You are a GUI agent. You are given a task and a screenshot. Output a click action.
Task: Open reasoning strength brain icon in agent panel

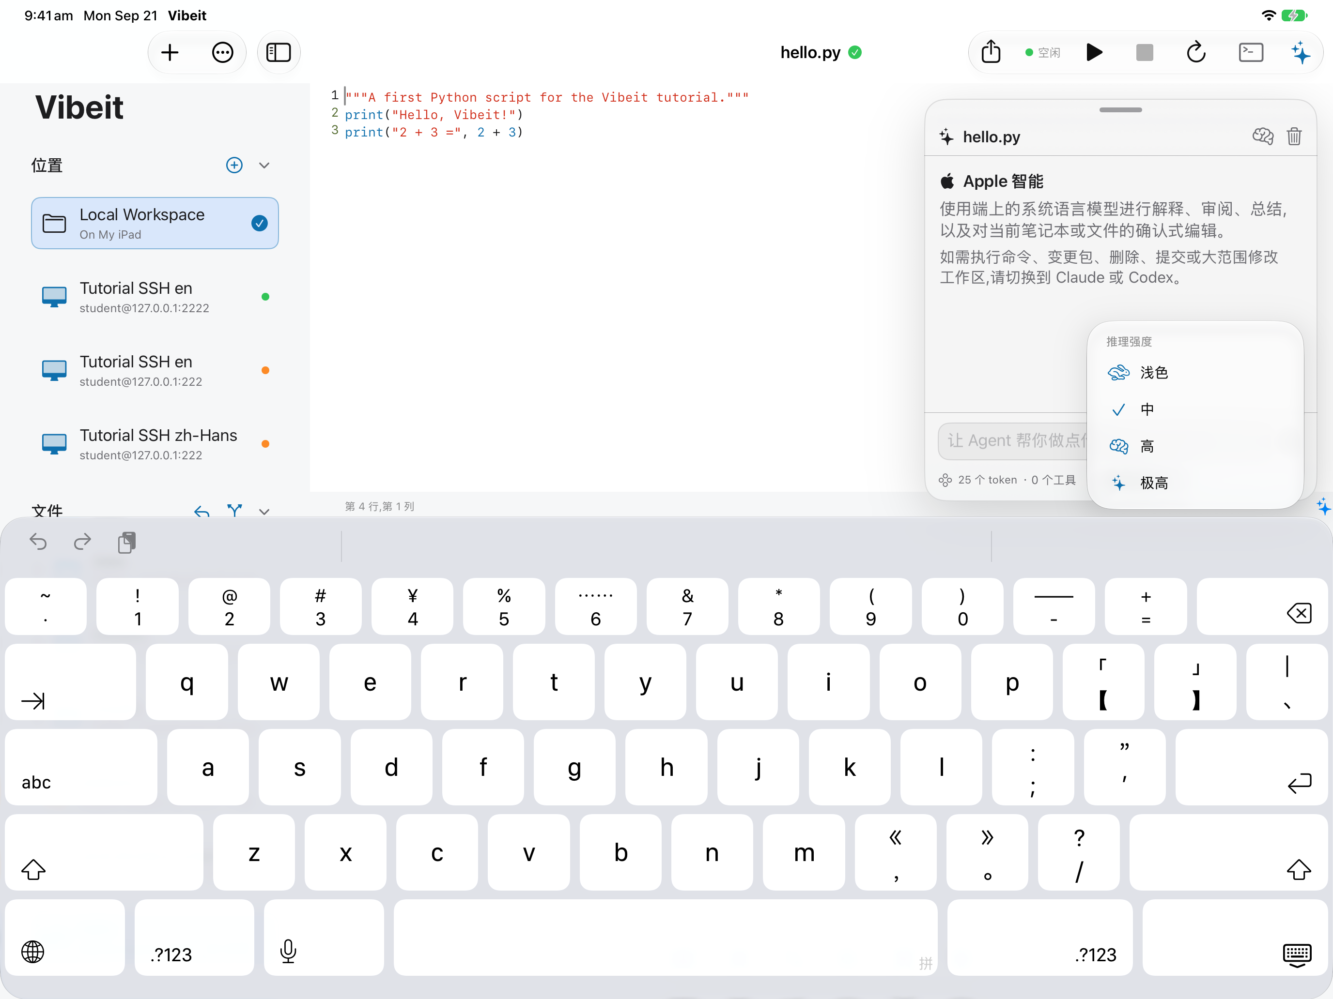[x=1262, y=136]
